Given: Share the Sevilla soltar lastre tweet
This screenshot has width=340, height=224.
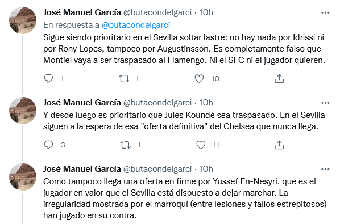Looking at the screenshot, I should 279,79.
